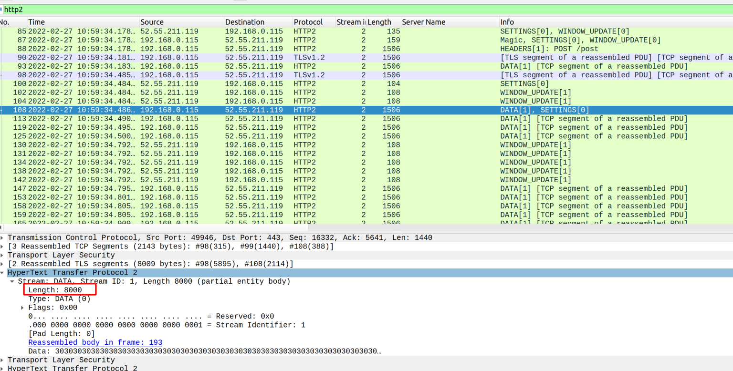Open the "Reassembled body in frame: 193" link
The image size is (733, 371).
point(95,342)
